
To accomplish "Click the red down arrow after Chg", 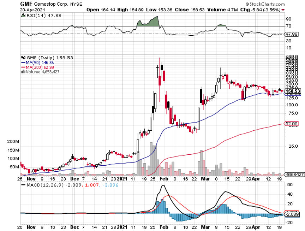I will pyautogui.click(x=283, y=10).
